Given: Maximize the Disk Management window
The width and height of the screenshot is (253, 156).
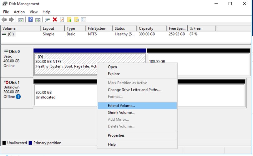Looking at the screenshot, I should pos(230,3).
